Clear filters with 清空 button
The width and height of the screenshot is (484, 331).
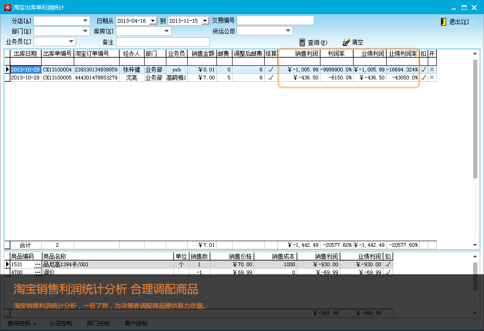[x=353, y=42]
